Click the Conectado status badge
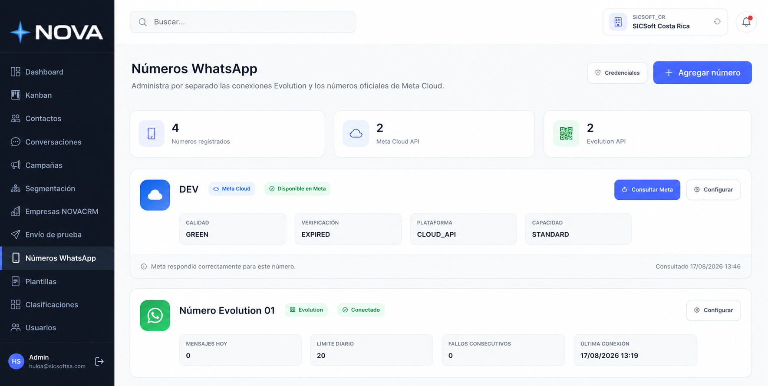Image resolution: width=768 pixels, height=386 pixels. click(x=361, y=310)
